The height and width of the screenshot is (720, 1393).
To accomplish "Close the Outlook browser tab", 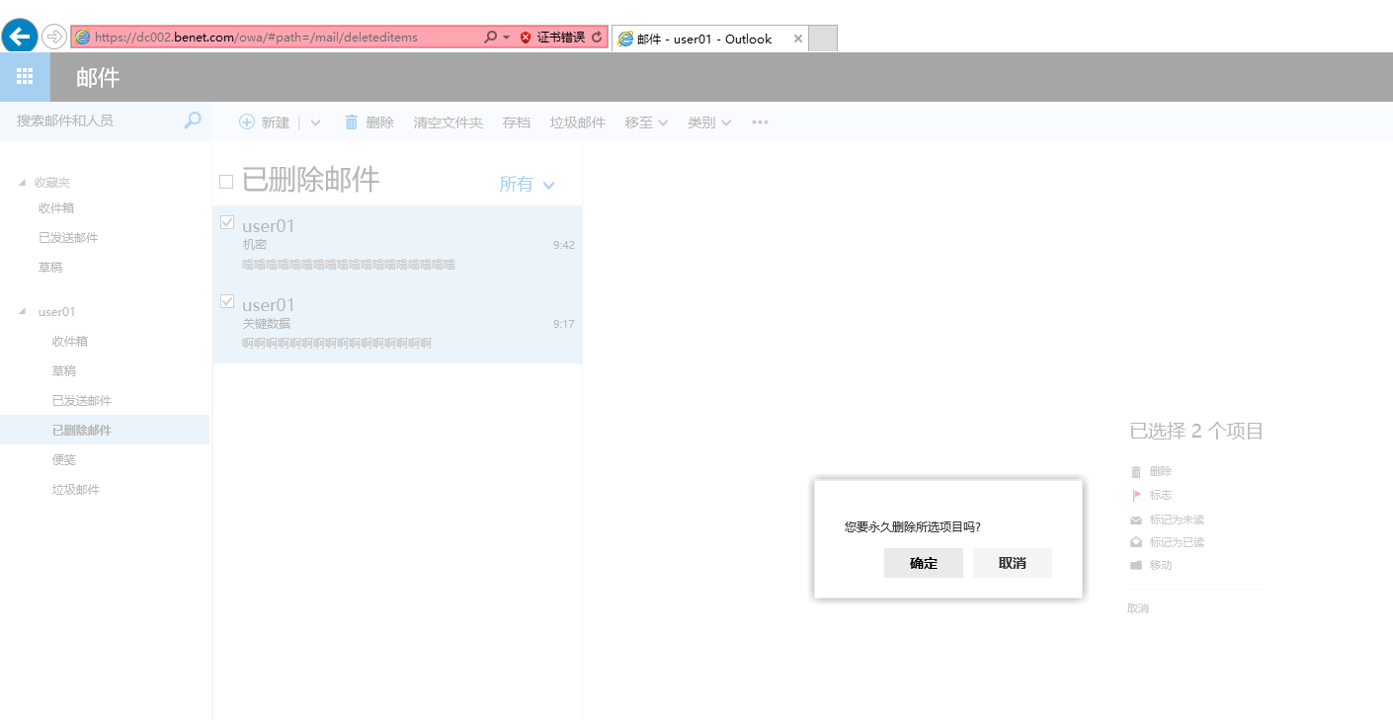I will (x=797, y=39).
